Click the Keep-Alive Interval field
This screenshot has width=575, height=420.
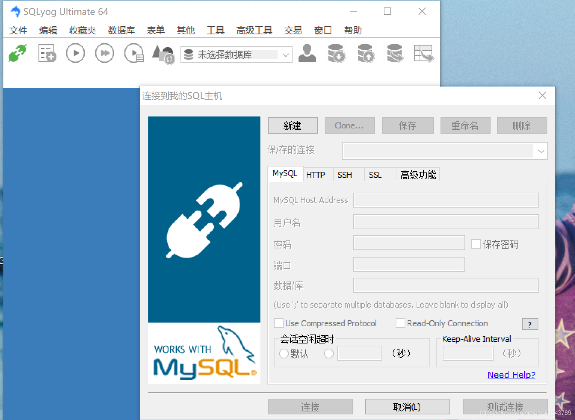coord(468,353)
